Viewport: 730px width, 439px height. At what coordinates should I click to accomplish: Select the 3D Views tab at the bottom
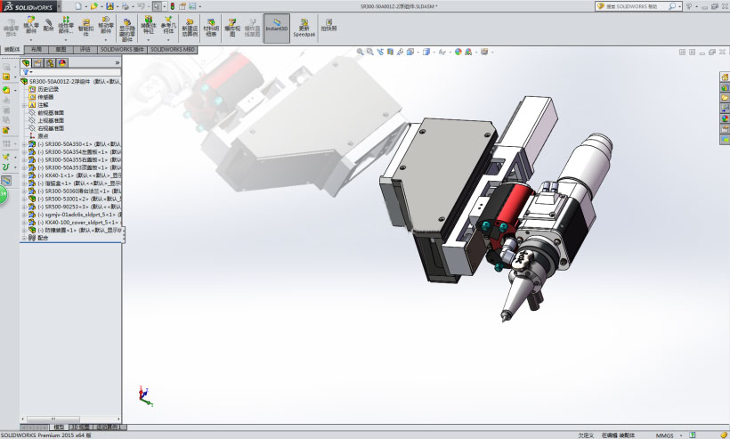80,427
